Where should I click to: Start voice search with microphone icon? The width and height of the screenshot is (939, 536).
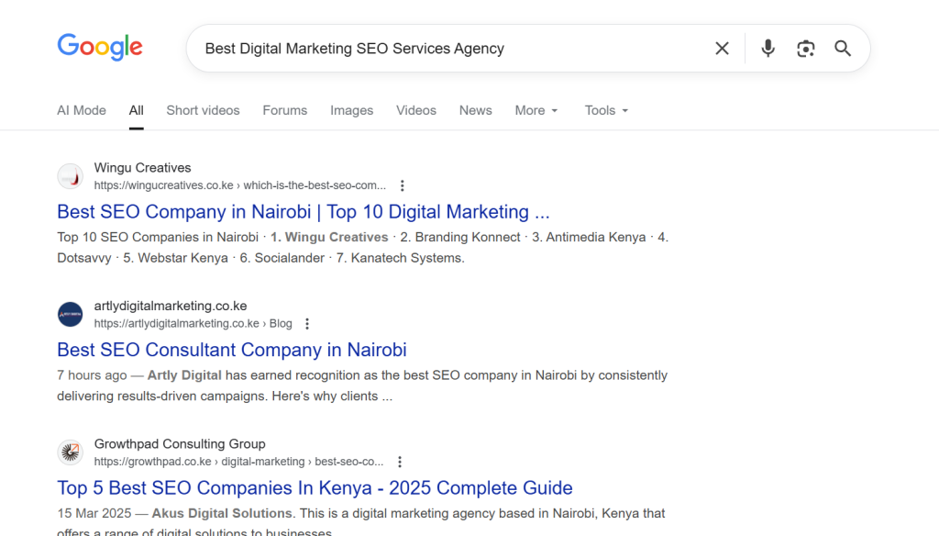click(x=768, y=49)
